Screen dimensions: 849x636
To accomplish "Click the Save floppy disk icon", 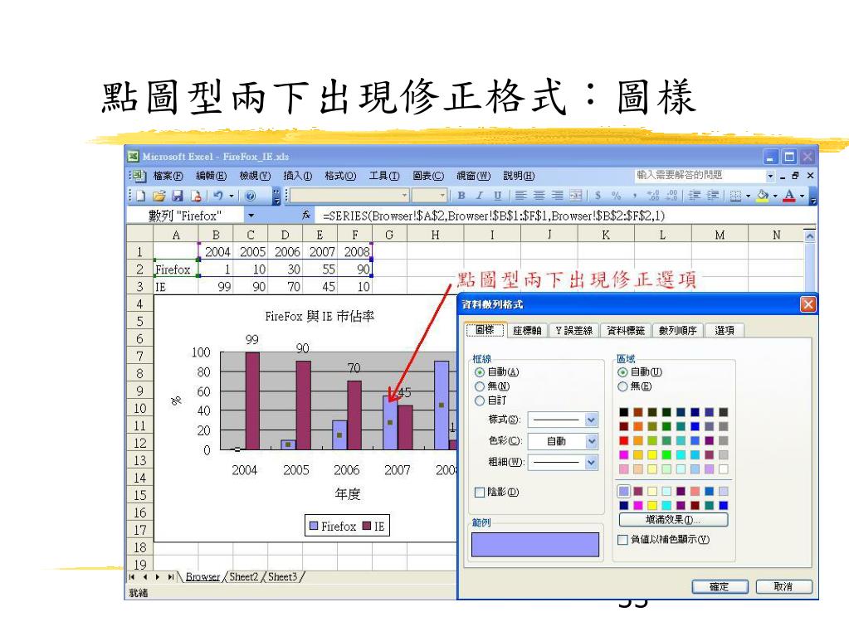I will [x=178, y=196].
